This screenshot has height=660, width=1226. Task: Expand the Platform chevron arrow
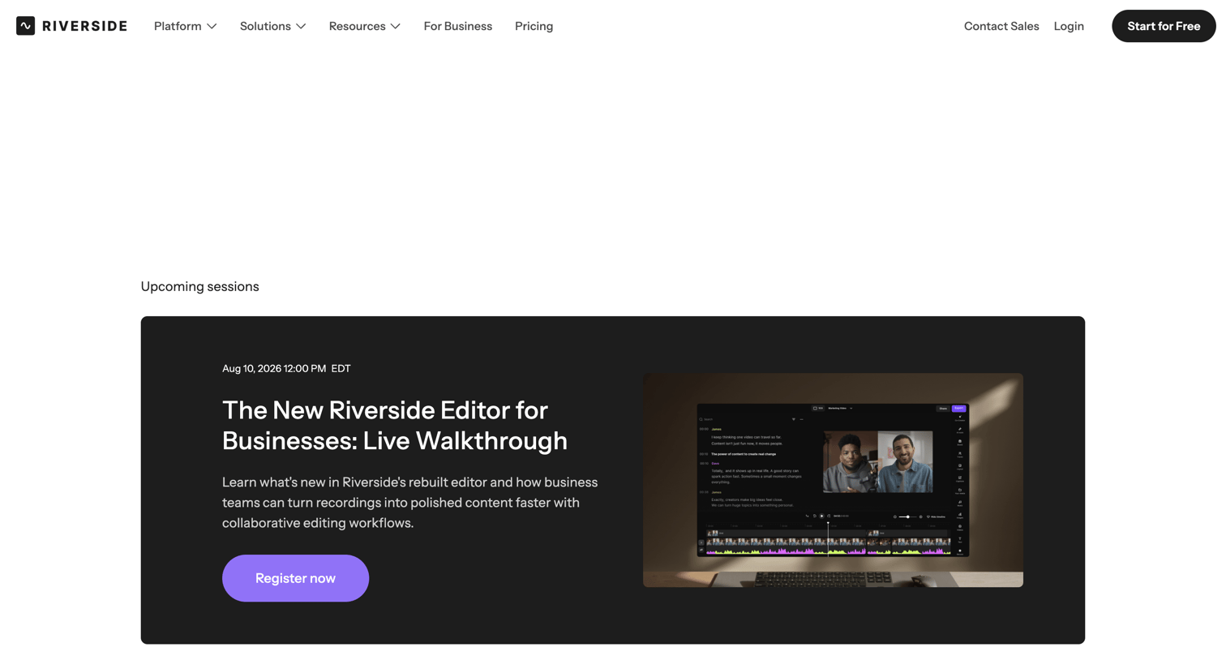(212, 27)
